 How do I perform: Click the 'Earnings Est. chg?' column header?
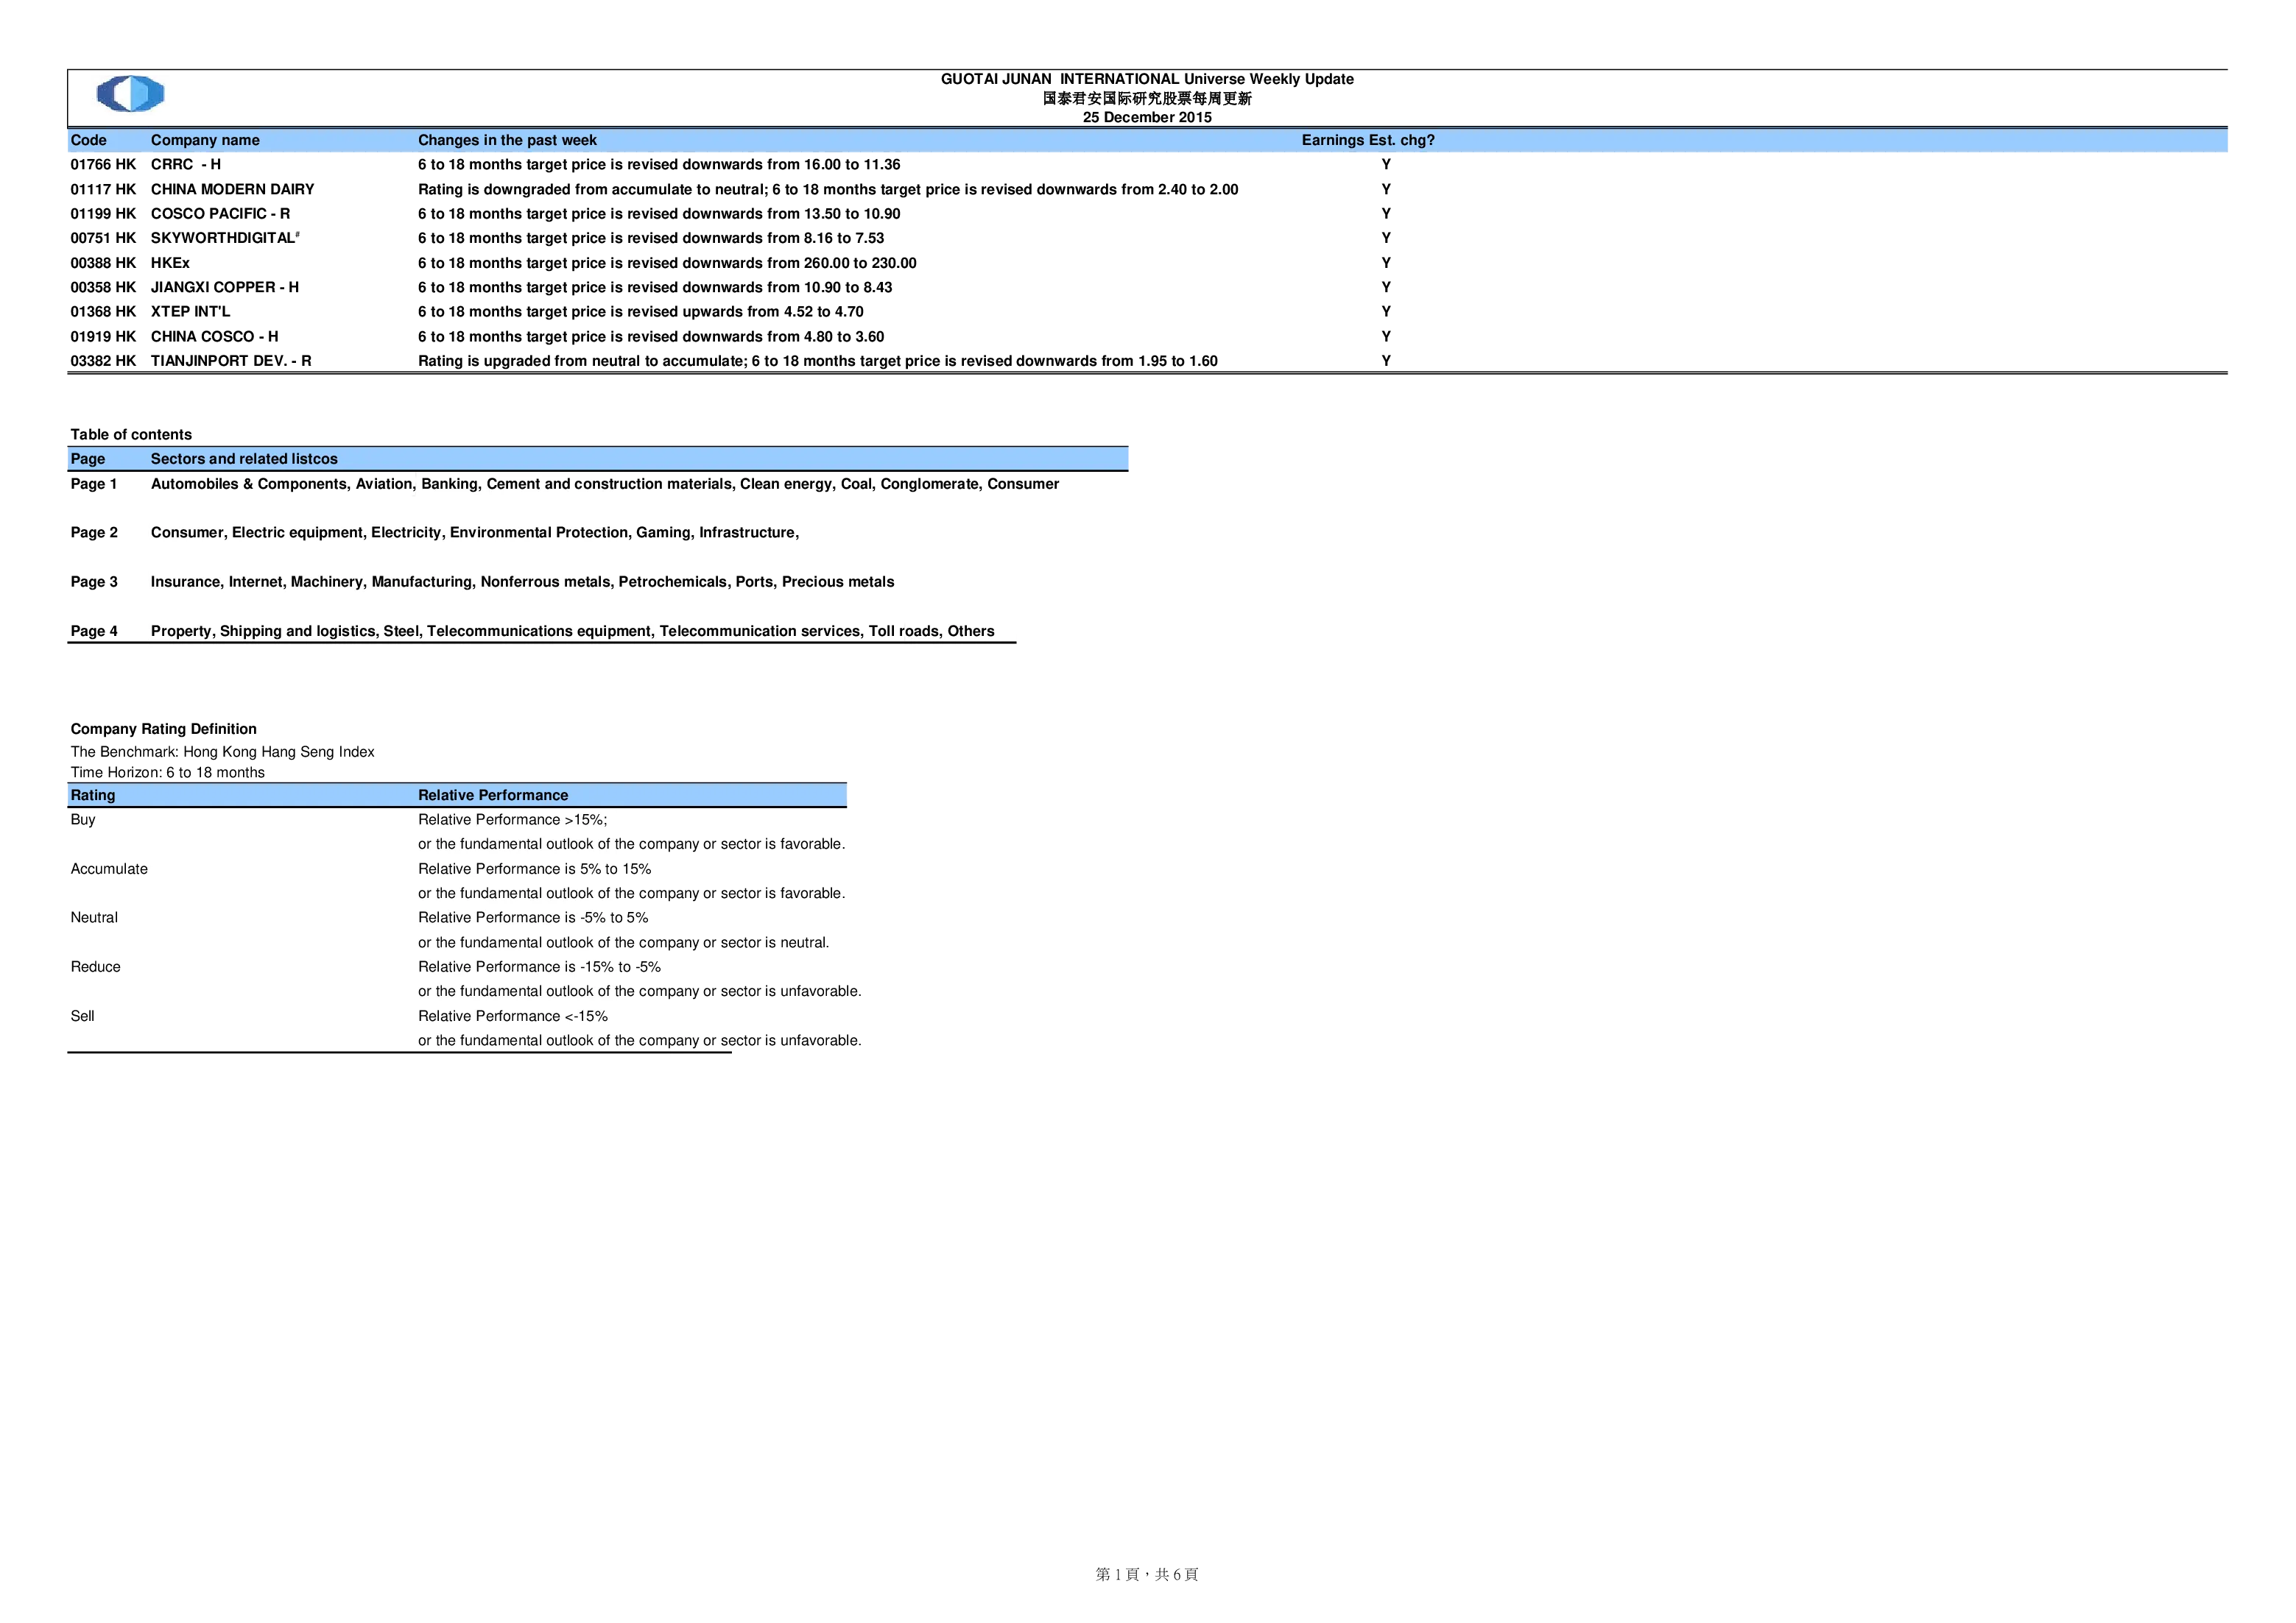(1368, 141)
